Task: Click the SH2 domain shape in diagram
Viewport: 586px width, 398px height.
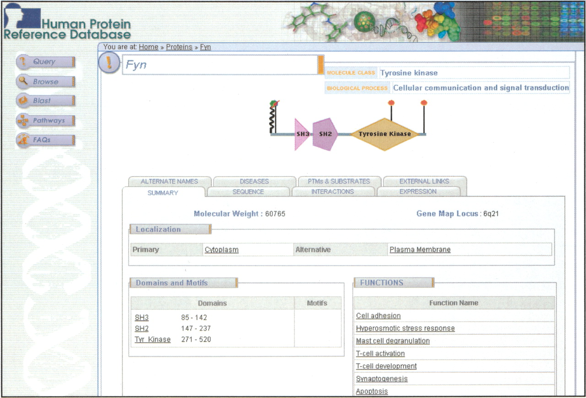Action: point(325,134)
